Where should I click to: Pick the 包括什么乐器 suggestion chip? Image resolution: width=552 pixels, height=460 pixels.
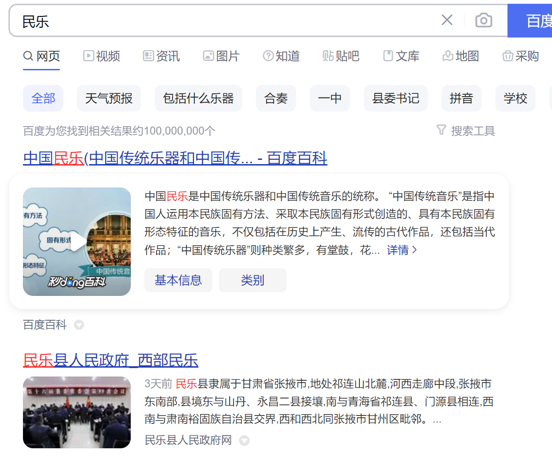[198, 98]
